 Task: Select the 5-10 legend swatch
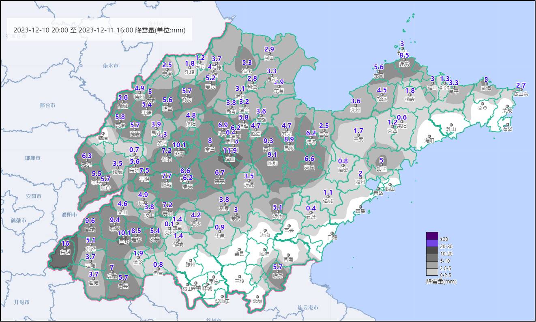[x=432, y=258]
